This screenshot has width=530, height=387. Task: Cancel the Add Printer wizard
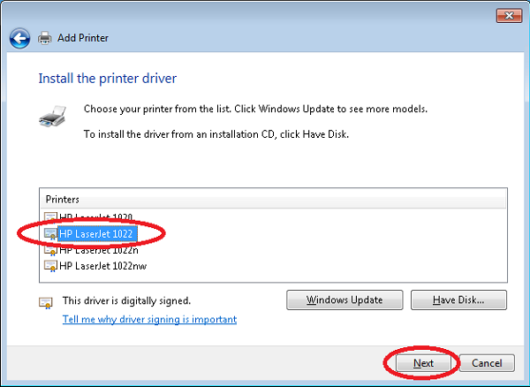tap(487, 363)
